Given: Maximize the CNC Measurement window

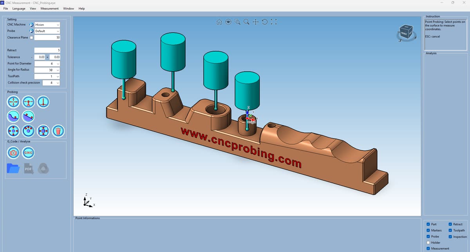Looking at the screenshot, I should click(x=453, y=2).
